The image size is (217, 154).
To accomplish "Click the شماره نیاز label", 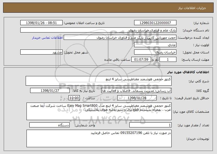I will [x=201, y=23].
